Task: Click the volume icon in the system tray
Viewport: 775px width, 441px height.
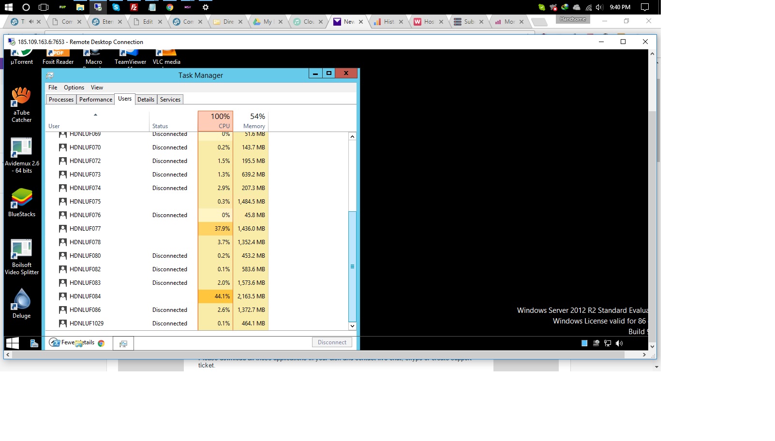Action: (599, 7)
